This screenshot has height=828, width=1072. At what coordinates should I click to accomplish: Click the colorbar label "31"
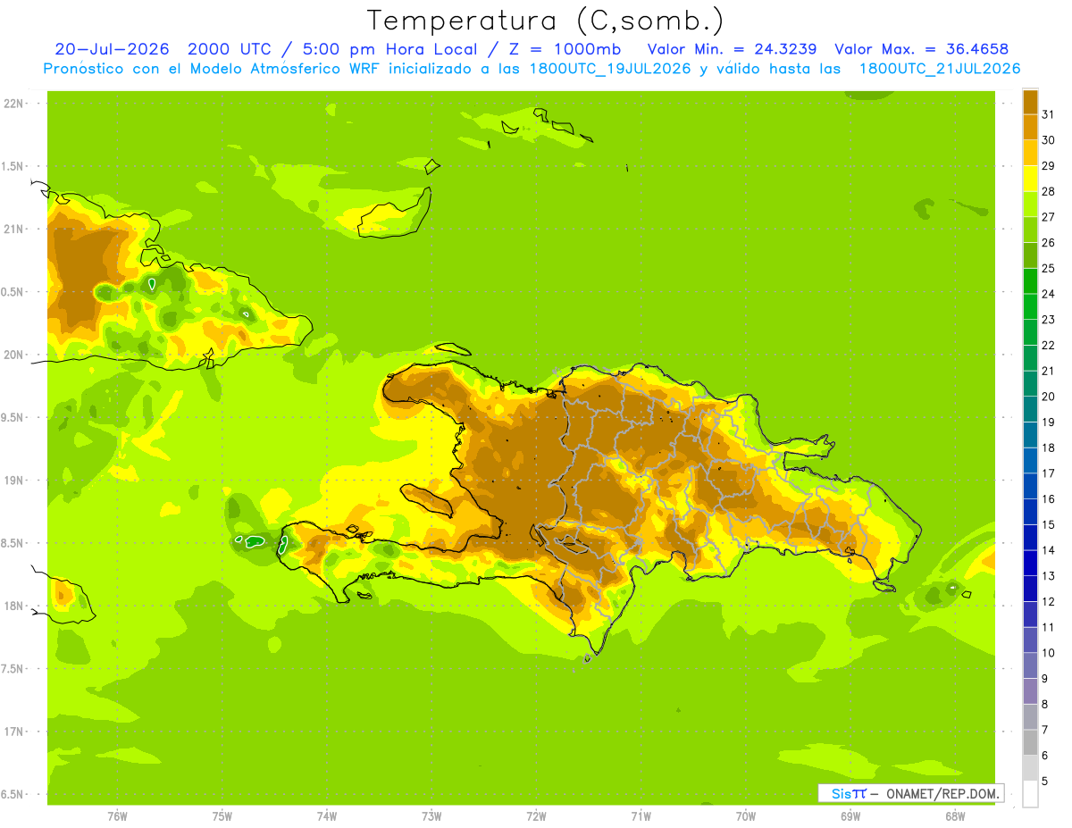(1049, 114)
